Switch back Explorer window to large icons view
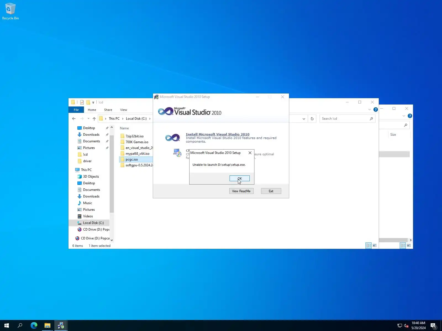The width and height of the screenshot is (442, 331). pos(409,245)
